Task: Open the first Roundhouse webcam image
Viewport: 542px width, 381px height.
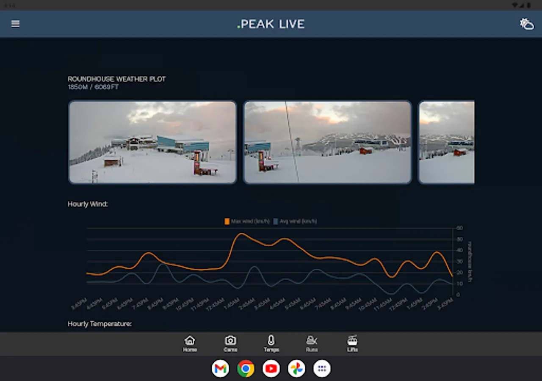Action: [152, 142]
